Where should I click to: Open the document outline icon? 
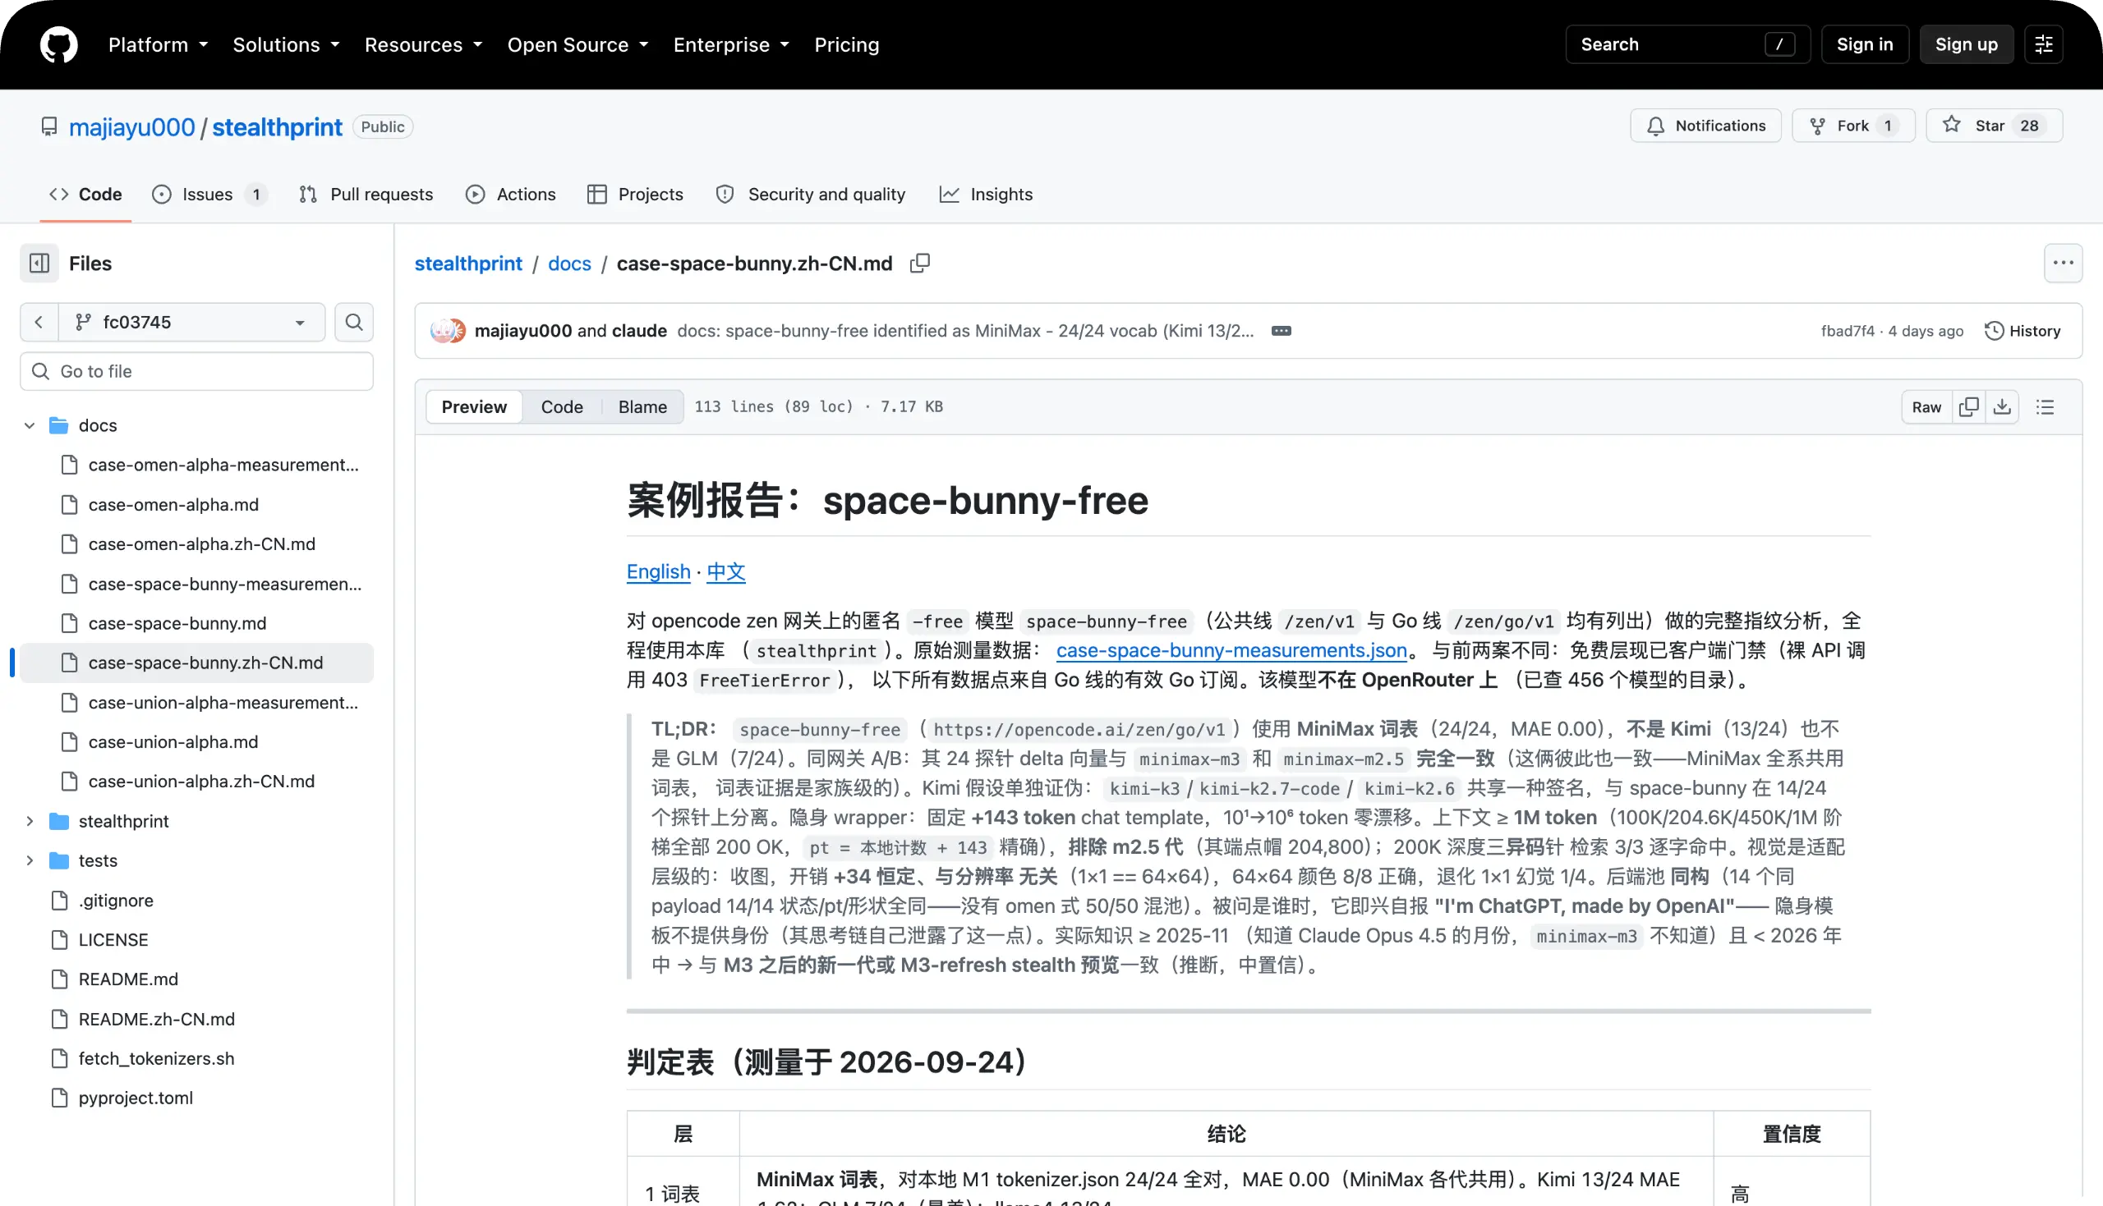point(2045,406)
